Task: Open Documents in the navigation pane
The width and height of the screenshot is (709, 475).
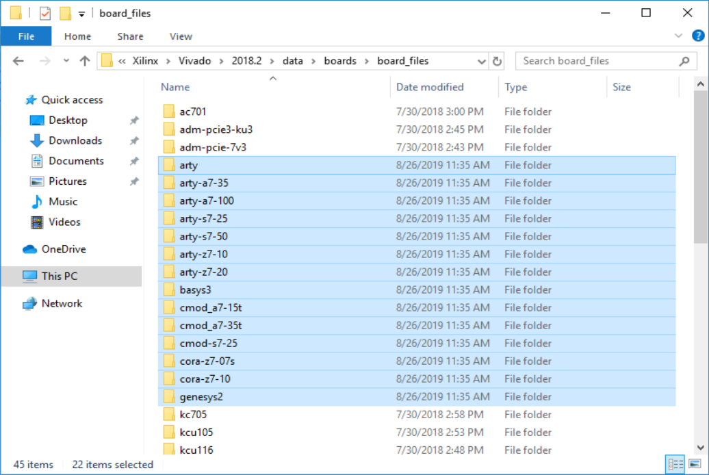Action: 76,161
